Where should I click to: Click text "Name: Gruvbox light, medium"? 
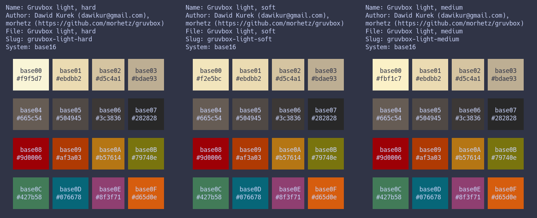point(414,8)
